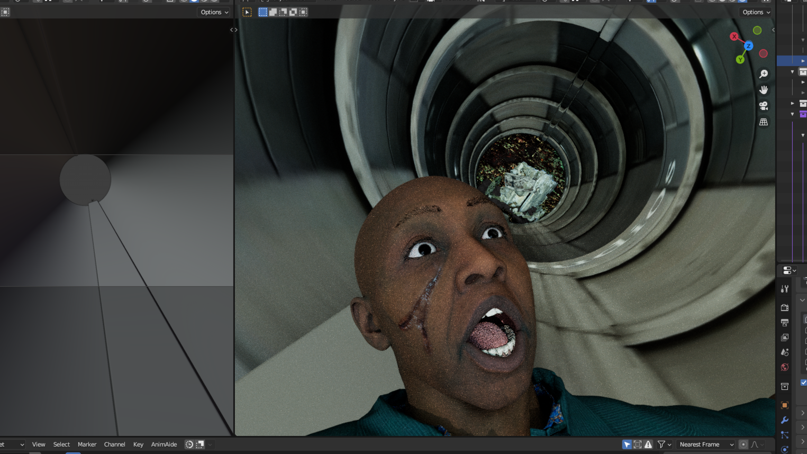Toggle camera view with camera gizmo
The width and height of the screenshot is (807, 454).
[x=763, y=106]
